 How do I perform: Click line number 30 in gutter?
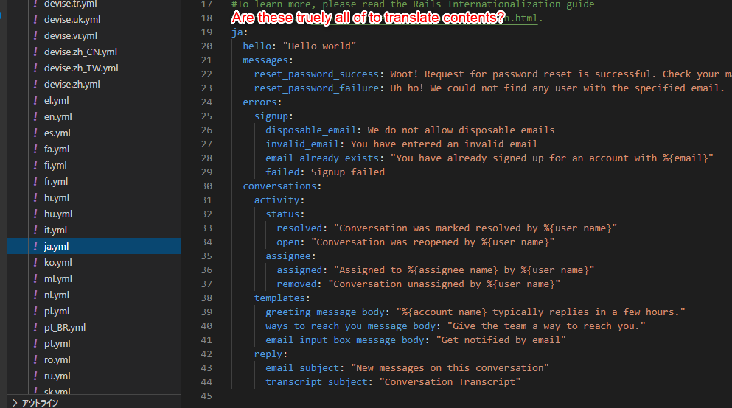point(206,186)
